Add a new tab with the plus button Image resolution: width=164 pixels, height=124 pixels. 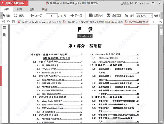point(154,22)
